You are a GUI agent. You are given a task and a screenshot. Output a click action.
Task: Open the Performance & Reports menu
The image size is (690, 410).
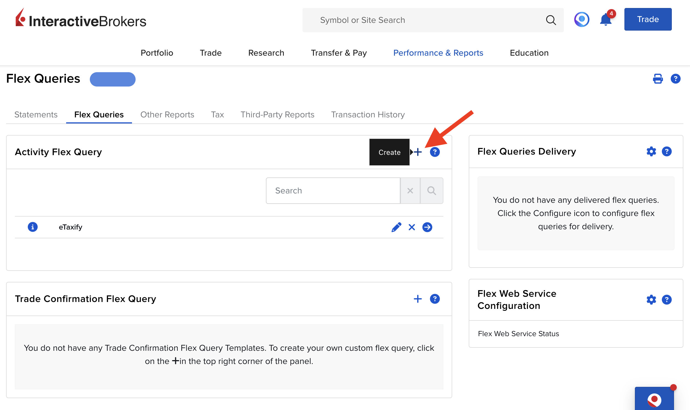click(438, 53)
